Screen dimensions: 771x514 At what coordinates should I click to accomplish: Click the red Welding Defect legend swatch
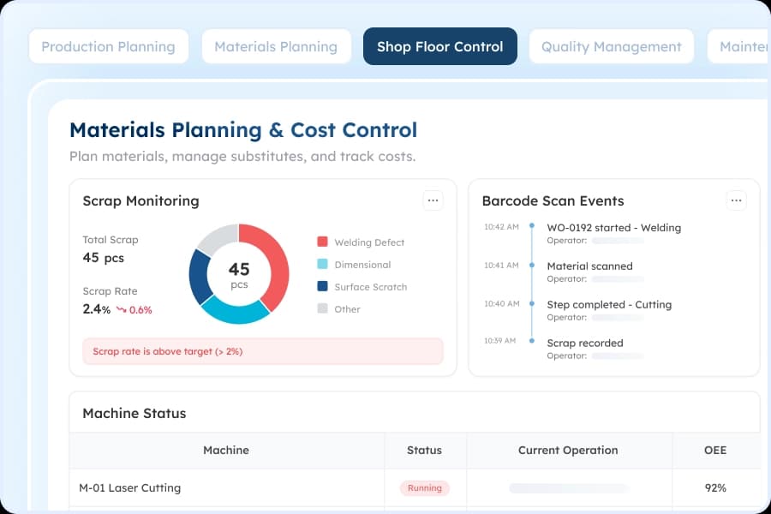[x=323, y=242]
